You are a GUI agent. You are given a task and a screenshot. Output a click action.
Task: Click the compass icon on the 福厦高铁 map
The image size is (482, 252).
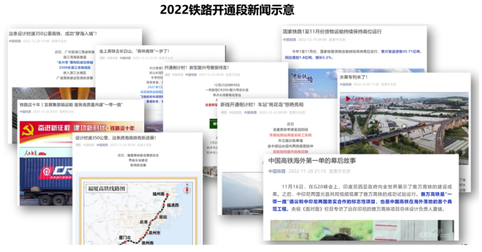(x=187, y=189)
